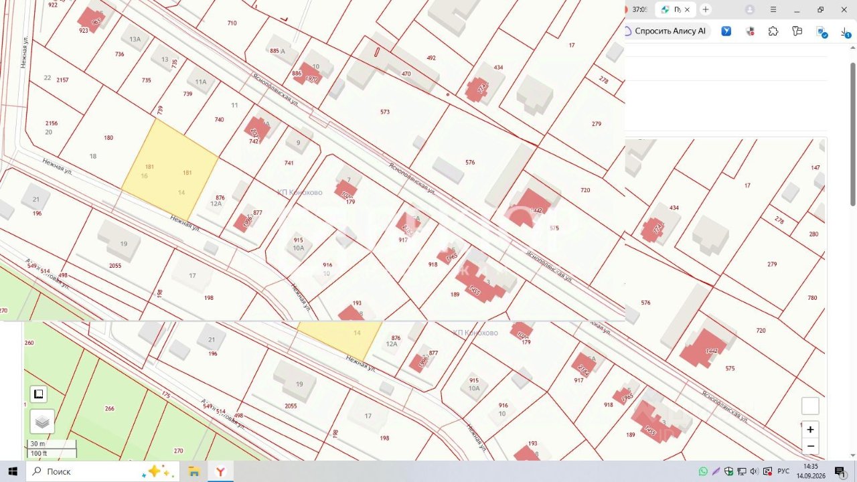Switch input language РУС indicator
The image size is (857, 482).
tap(783, 471)
